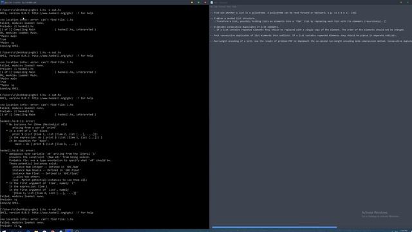Click the terminal window title bar icon
The width and height of the screenshot is (412, 232).
pos(3,3)
